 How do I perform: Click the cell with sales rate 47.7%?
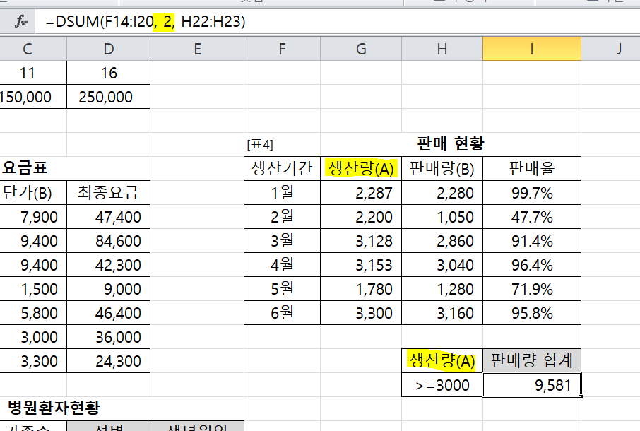pos(532,216)
